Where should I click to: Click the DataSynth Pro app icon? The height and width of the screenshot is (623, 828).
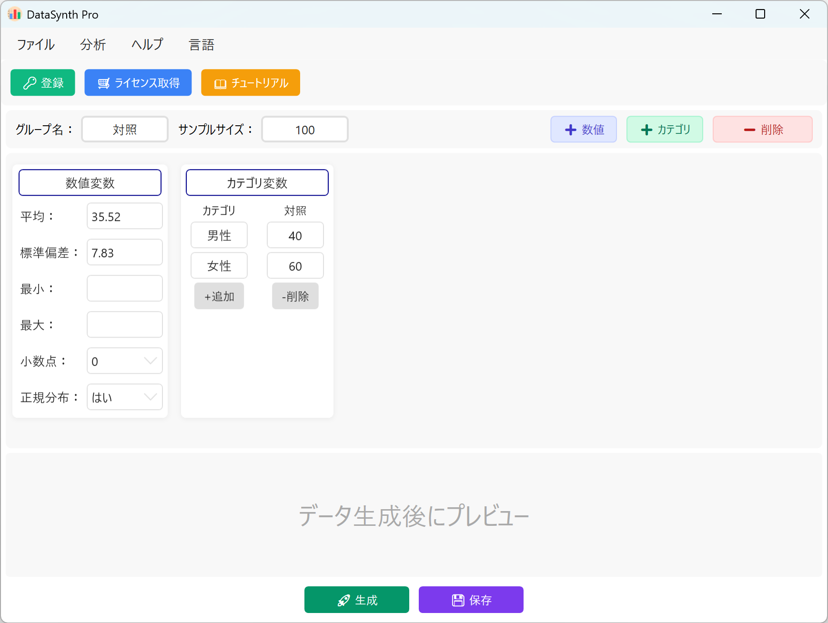coord(15,14)
